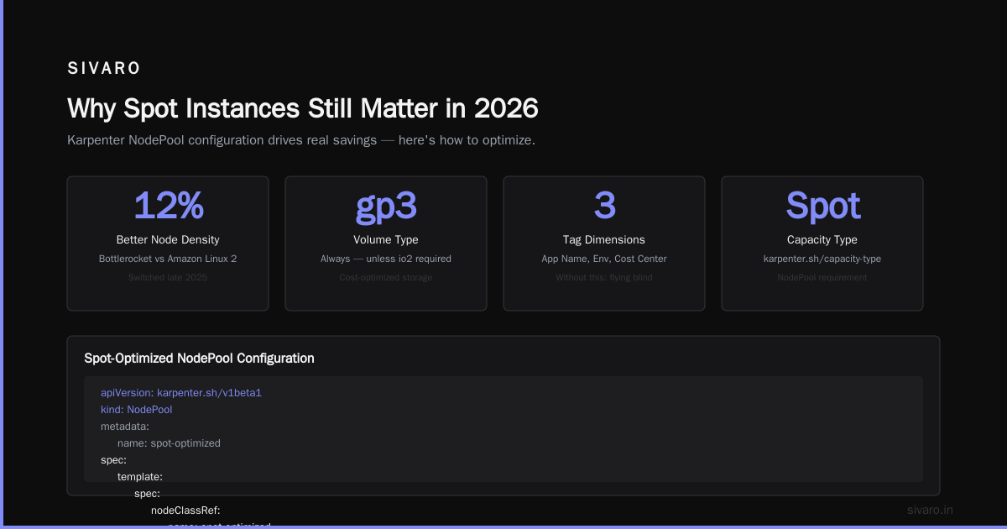The width and height of the screenshot is (1007, 529).
Task: Click the 'metadata:' code line
Action: [x=125, y=427]
